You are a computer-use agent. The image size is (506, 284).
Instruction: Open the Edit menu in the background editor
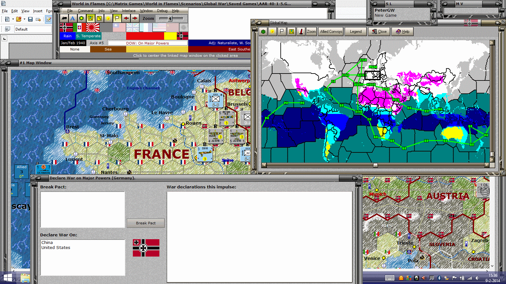point(15,11)
